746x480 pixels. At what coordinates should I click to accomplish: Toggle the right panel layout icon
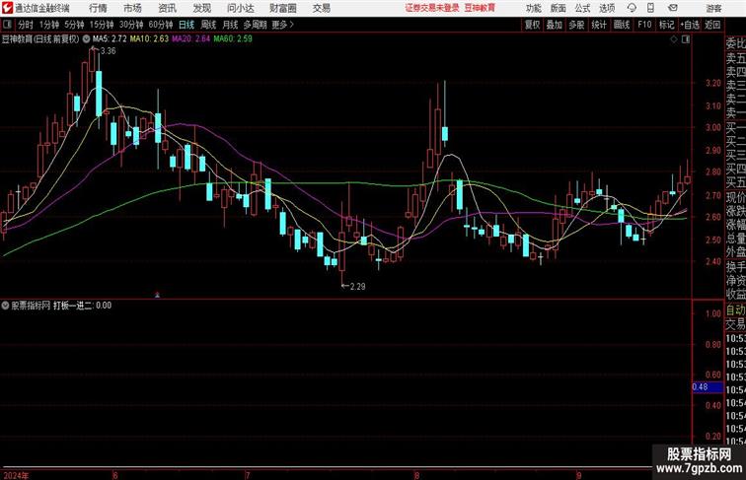tap(686, 39)
